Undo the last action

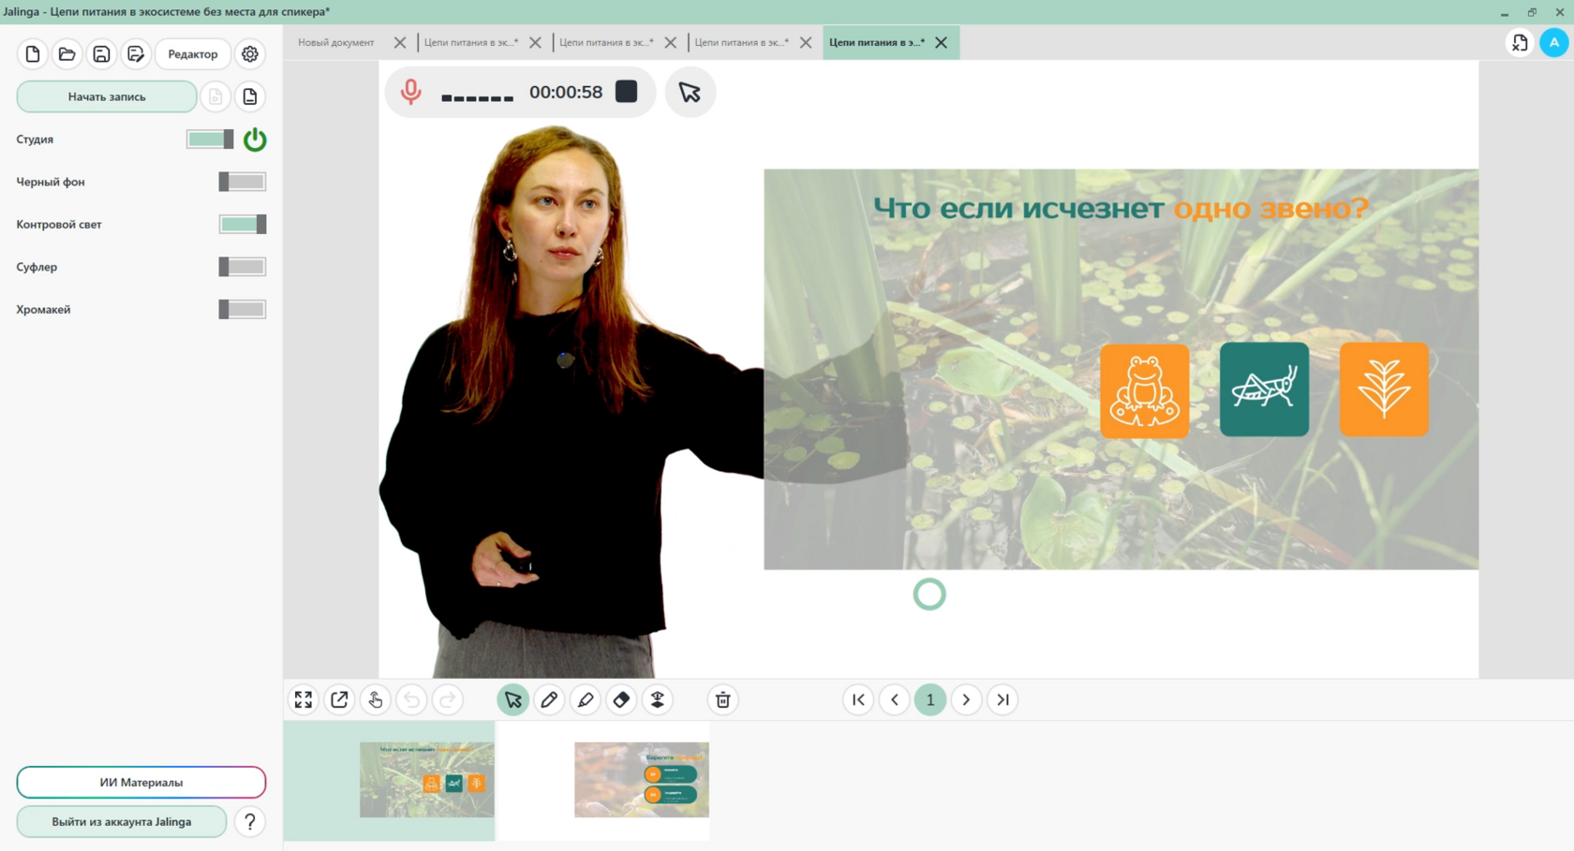411,699
